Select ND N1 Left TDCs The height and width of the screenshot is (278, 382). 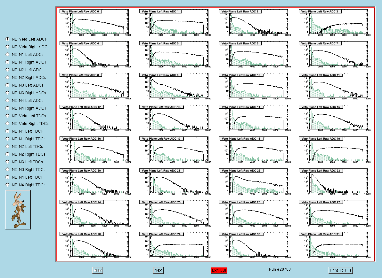pos(8,131)
